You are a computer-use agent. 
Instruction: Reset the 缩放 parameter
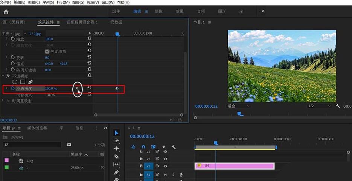click(x=89, y=39)
